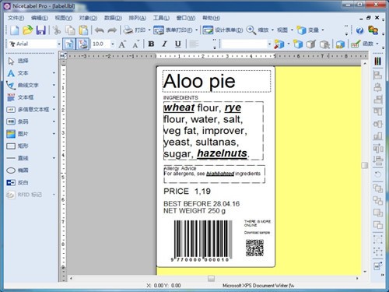Open the 对象(O) Object menu

(88, 18)
